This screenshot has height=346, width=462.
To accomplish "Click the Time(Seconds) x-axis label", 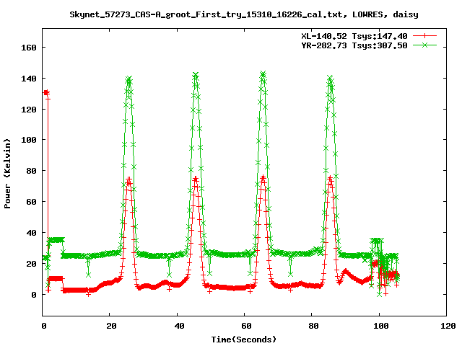I will [x=244, y=340].
